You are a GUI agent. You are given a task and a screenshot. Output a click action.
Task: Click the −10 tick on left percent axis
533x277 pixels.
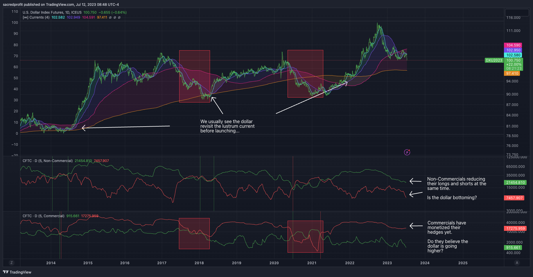15,145
